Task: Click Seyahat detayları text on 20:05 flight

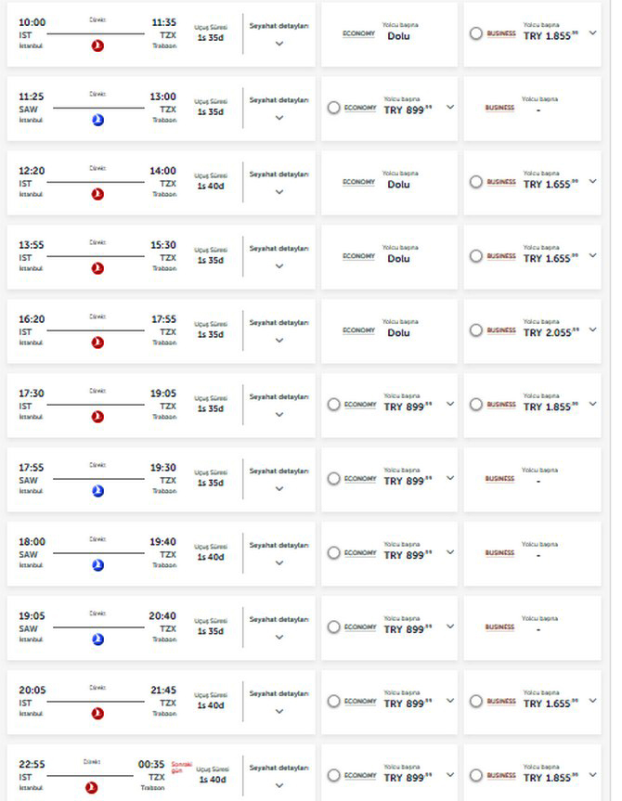Action: [279, 694]
